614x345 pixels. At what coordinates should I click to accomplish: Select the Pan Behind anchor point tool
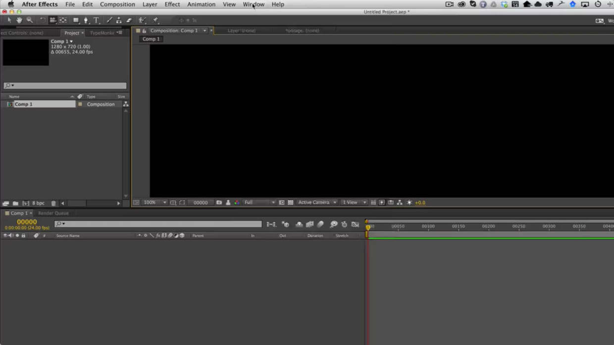[x=63, y=20]
